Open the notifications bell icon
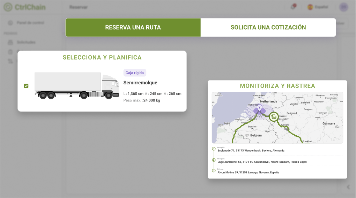 coord(293,7)
